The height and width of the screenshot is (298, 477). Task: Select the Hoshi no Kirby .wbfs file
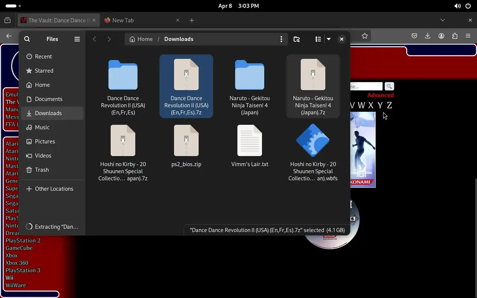(x=313, y=153)
